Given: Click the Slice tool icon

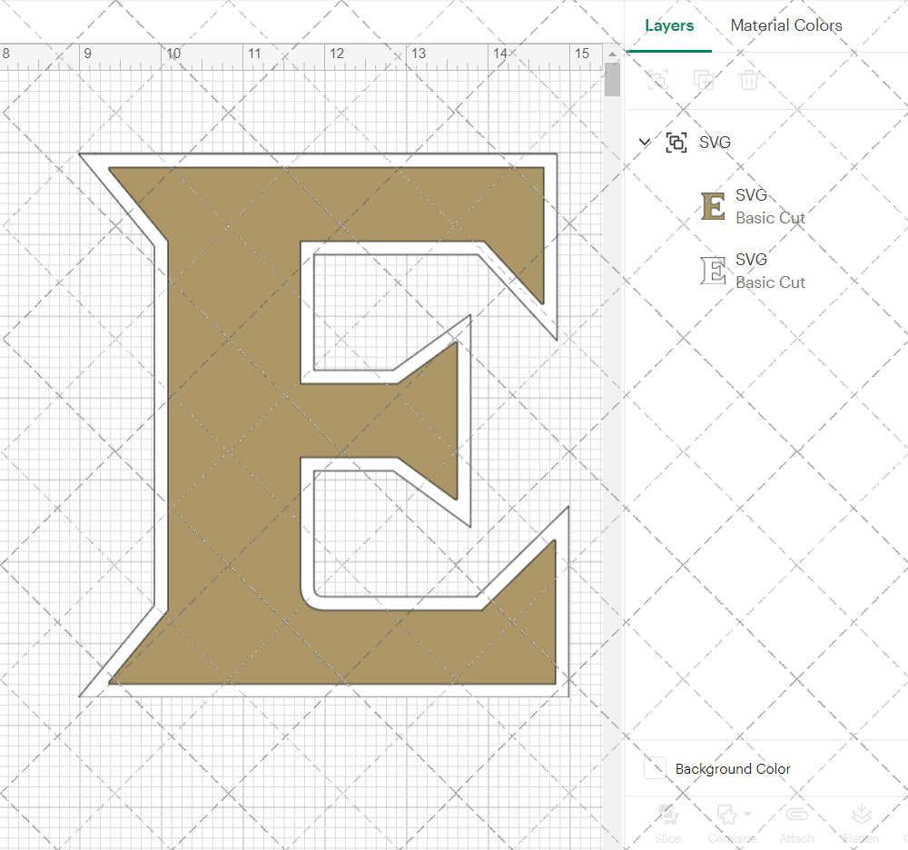Looking at the screenshot, I should click(668, 815).
